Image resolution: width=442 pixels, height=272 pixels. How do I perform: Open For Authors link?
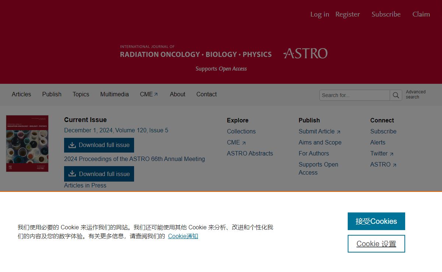[314, 154]
